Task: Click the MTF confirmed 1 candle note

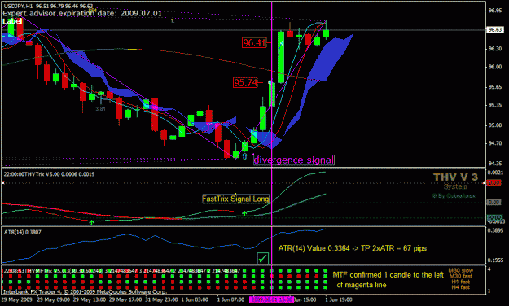Action: [388, 280]
